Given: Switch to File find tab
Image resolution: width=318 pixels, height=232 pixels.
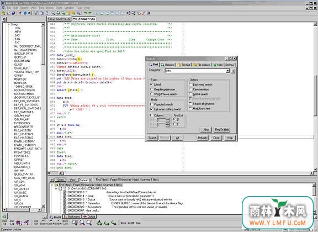Looking at the screenshot, I should [184, 65].
